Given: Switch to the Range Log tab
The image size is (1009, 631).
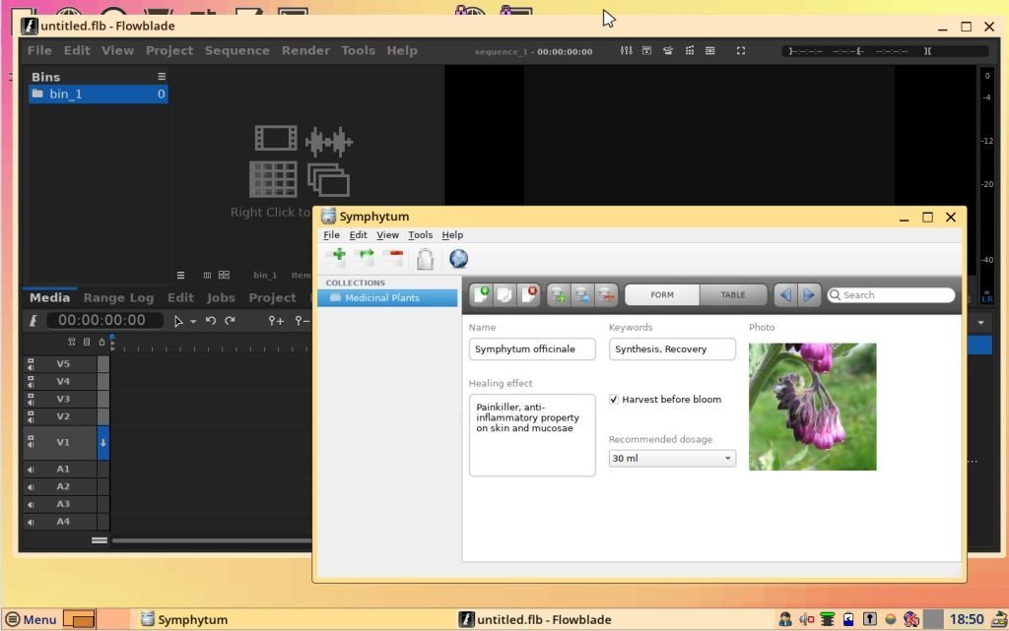Looking at the screenshot, I should click(118, 297).
